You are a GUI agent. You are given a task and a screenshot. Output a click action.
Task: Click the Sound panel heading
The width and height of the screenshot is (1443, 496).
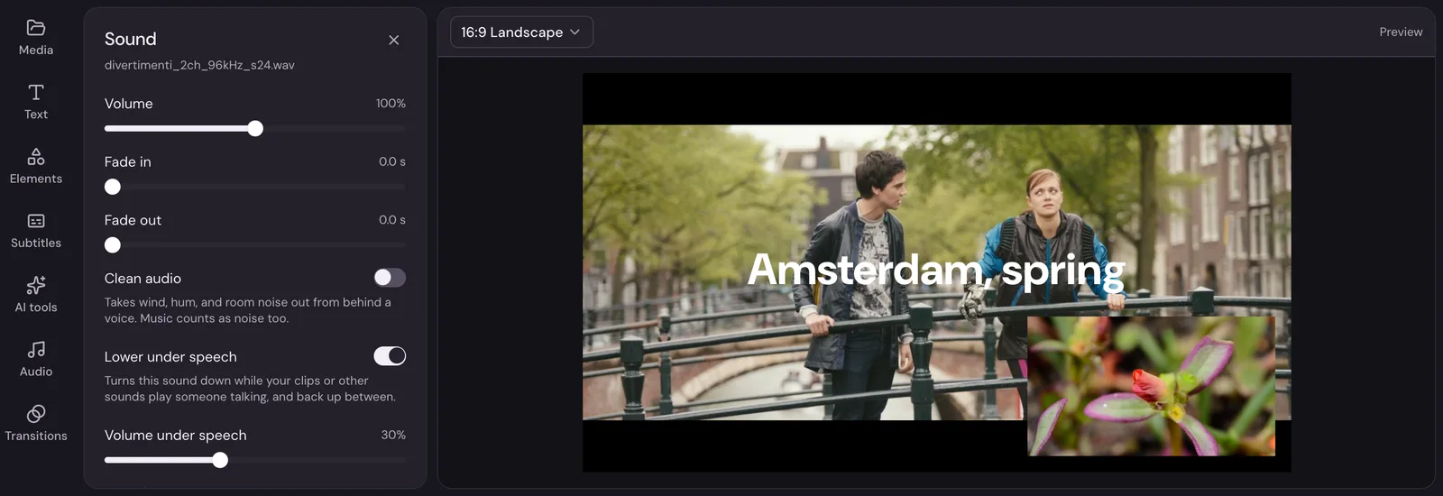(131, 40)
